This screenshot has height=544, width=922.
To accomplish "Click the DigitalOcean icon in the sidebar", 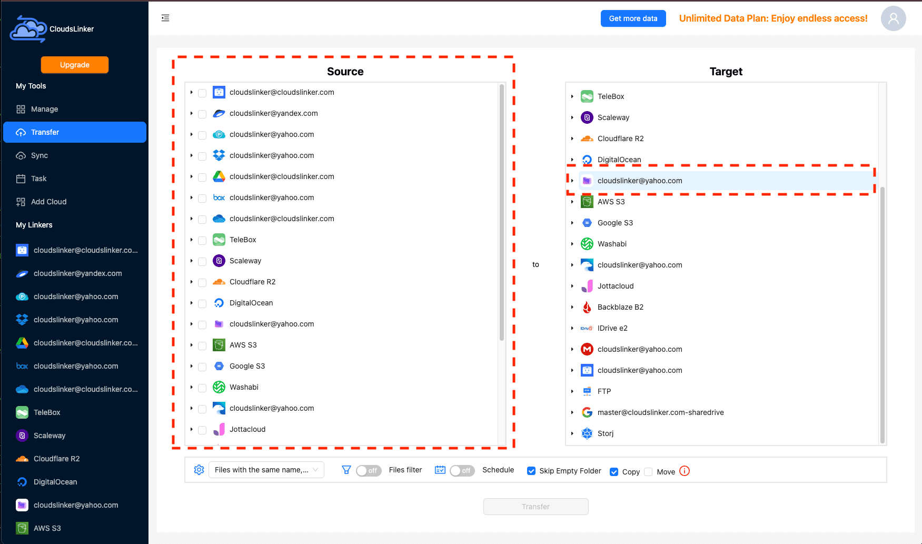I will [x=22, y=482].
